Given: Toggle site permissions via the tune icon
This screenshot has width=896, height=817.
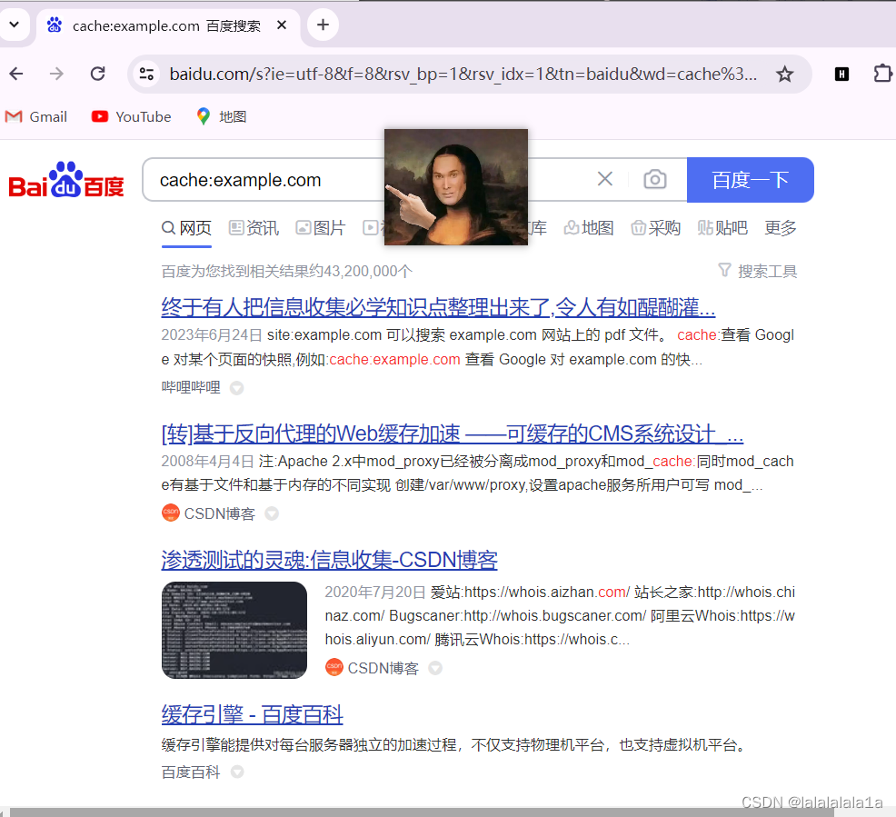Looking at the screenshot, I should tap(145, 74).
